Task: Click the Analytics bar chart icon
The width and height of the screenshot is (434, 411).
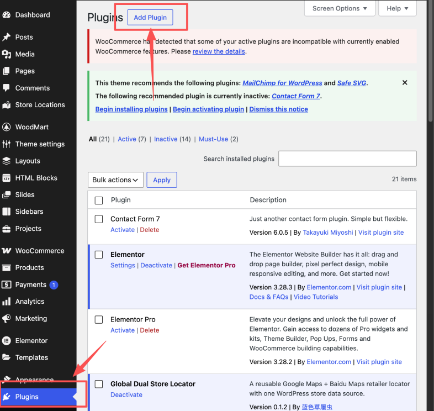Action: point(7,301)
